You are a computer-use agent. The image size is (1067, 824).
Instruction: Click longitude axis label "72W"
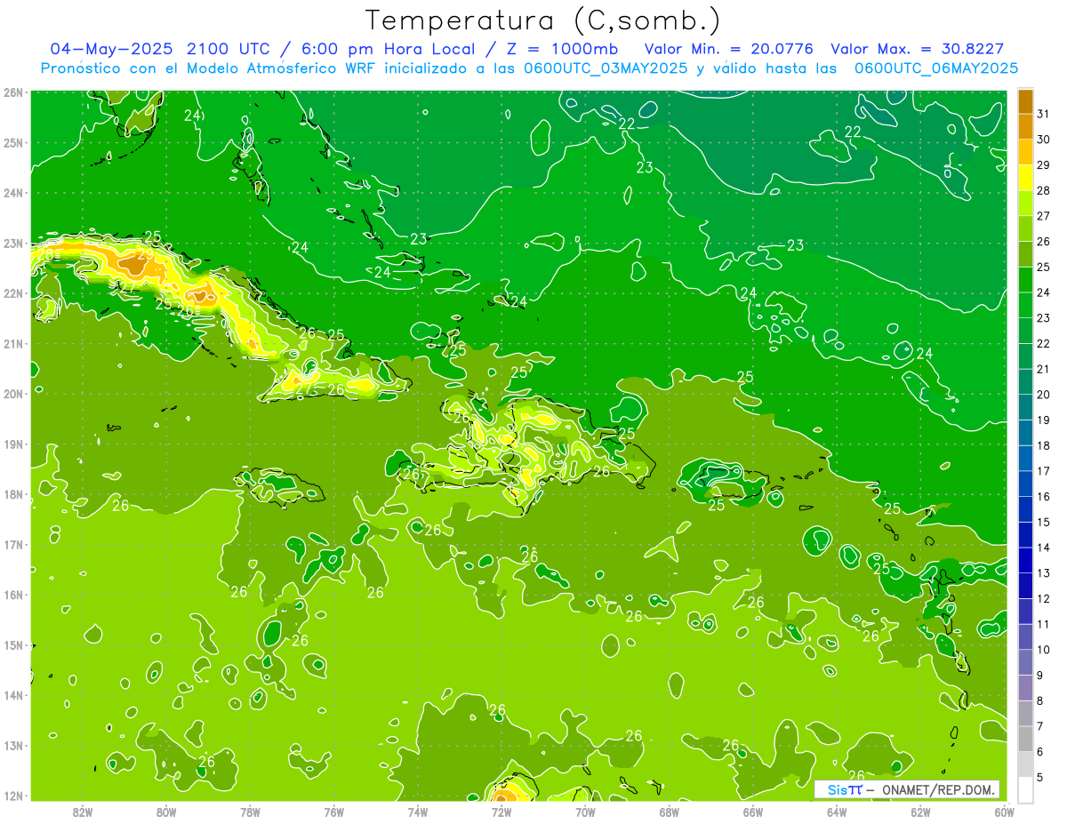point(501,812)
